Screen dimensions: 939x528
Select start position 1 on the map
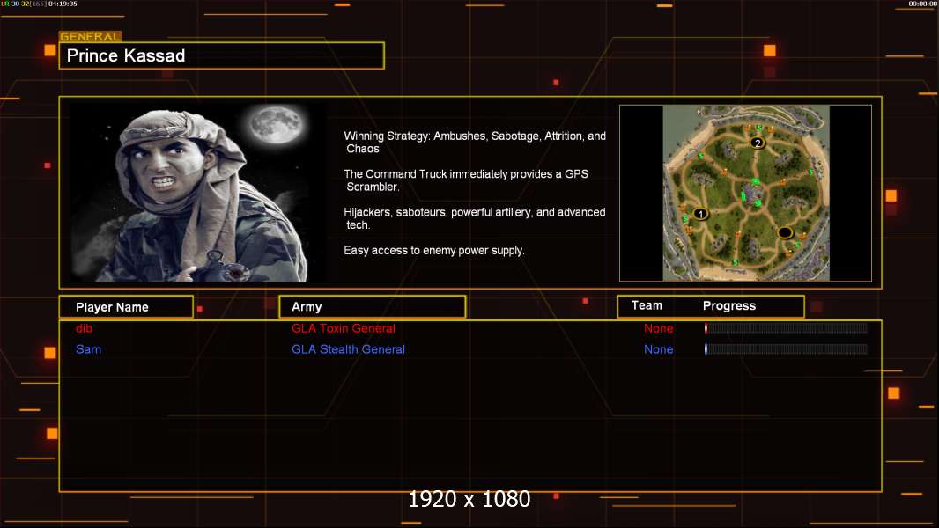(x=700, y=214)
